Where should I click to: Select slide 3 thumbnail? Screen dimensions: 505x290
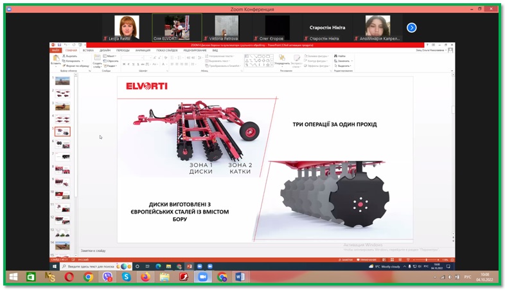(62, 106)
